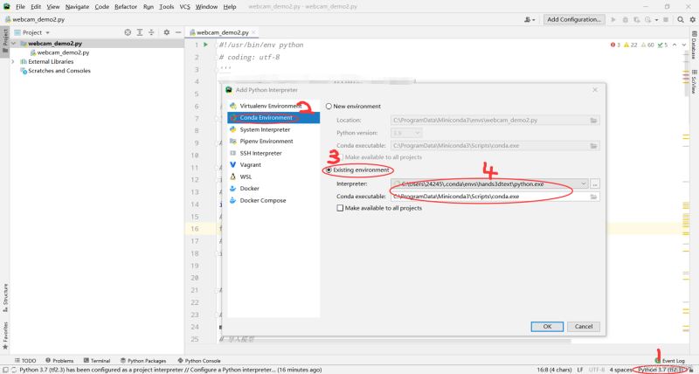
Task: Open the Refactor menu
Action: pyautogui.click(x=126, y=7)
